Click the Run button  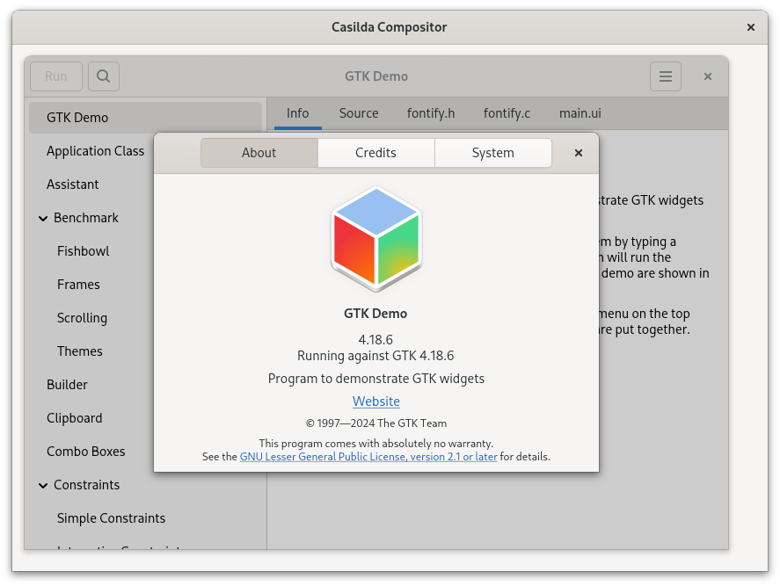[55, 76]
